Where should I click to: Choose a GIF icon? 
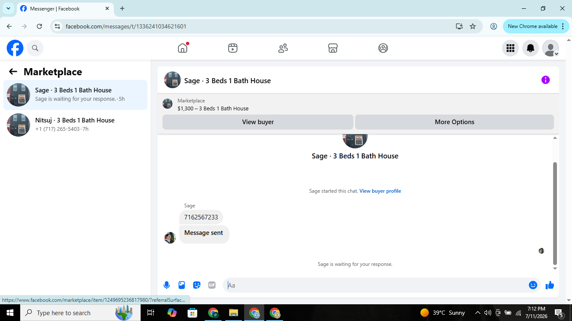point(212,285)
